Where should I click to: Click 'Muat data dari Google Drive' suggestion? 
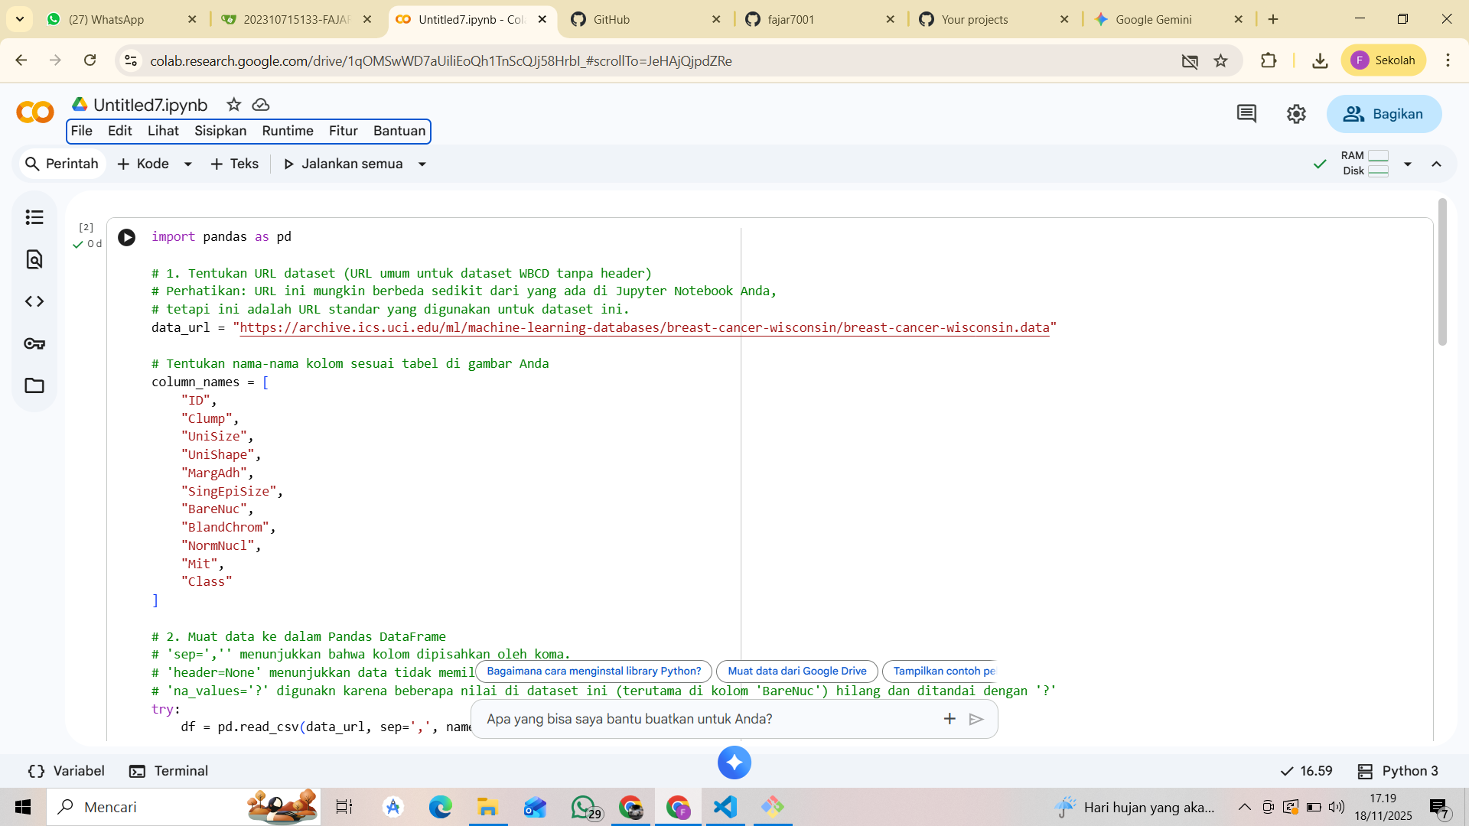(x=796, y=671)
